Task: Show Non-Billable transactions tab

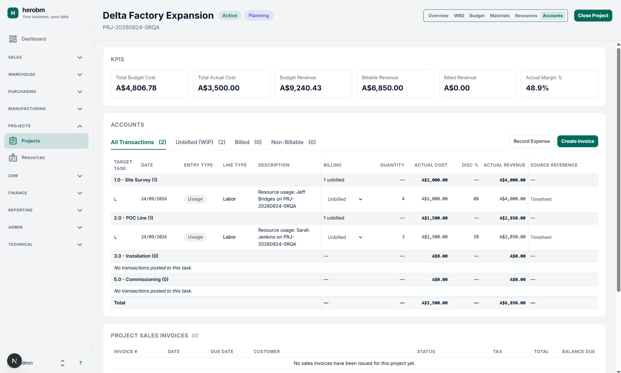Action: pyautogui.click(x=293, y=142)
